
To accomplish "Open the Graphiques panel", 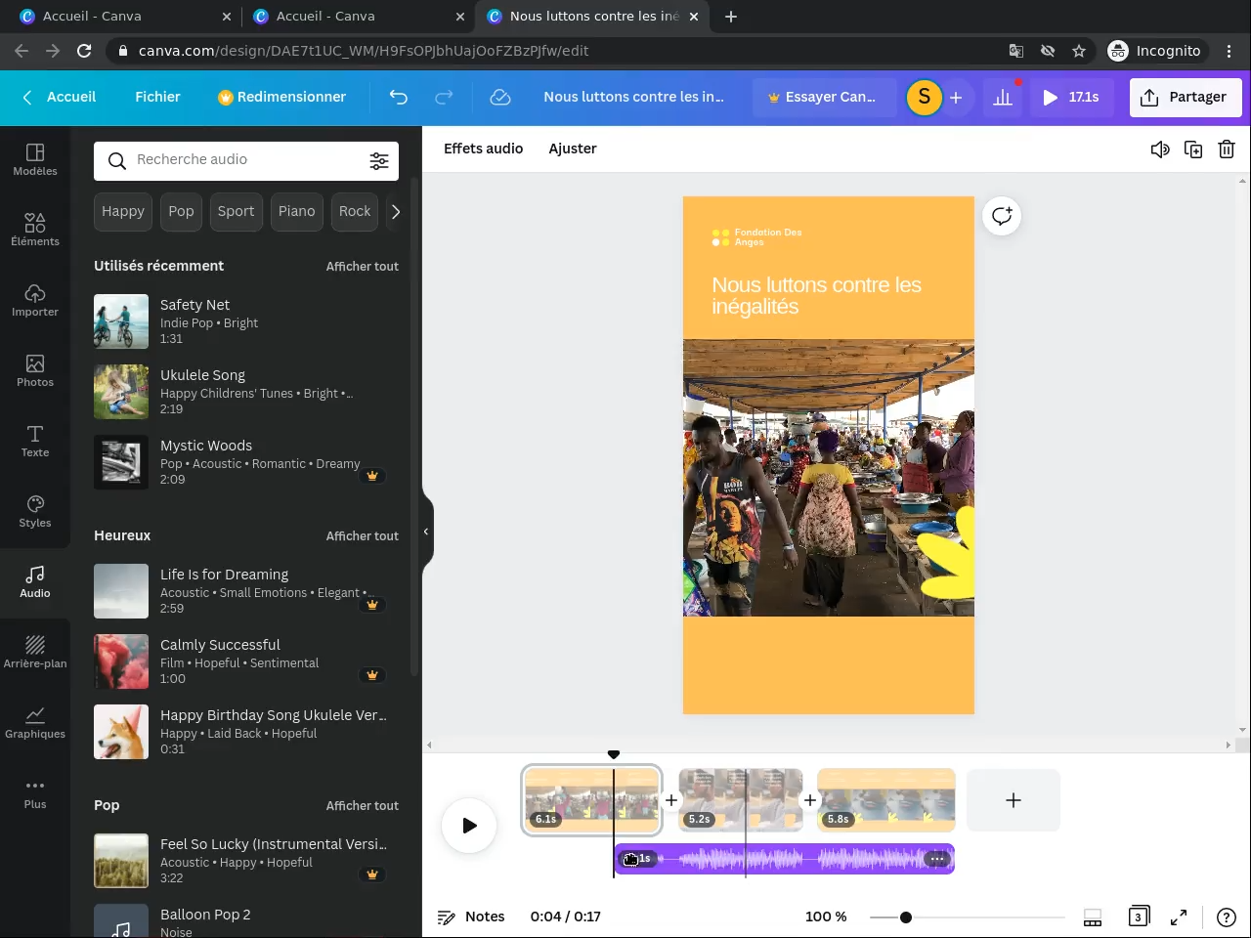I will 35,721.
